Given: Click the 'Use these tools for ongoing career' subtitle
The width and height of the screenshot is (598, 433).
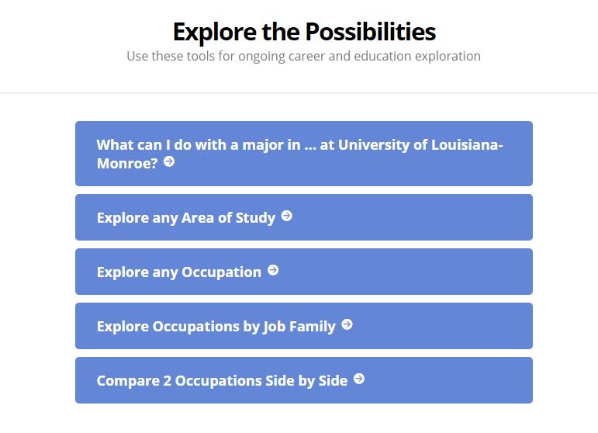Looking at the screenshot, I should (303, 56).
